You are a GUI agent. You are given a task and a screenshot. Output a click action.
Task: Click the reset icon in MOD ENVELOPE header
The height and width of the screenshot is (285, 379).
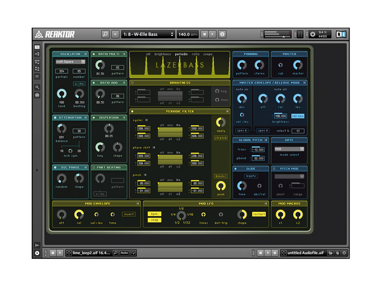click(x=137, y=204)
